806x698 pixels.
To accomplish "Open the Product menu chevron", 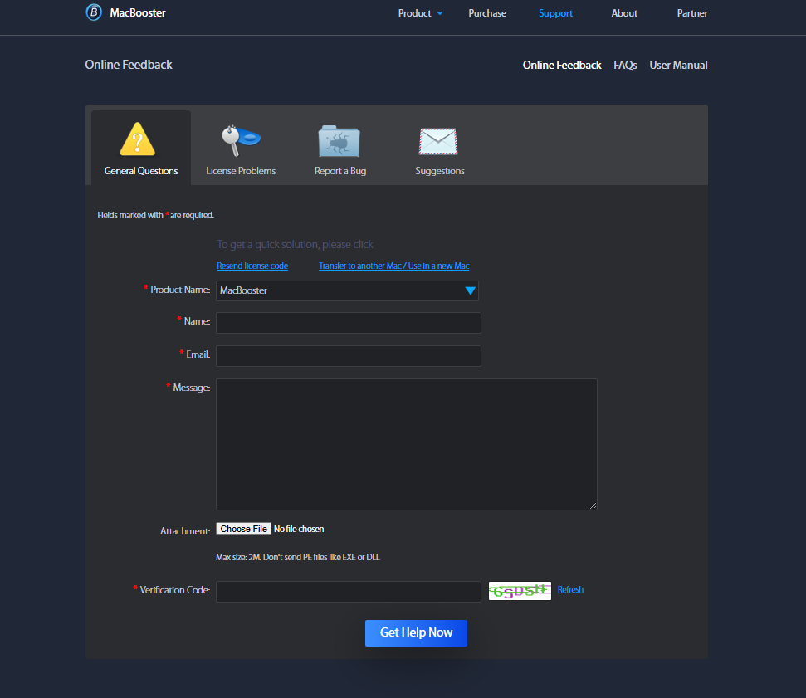I will (x=440, y=13).
